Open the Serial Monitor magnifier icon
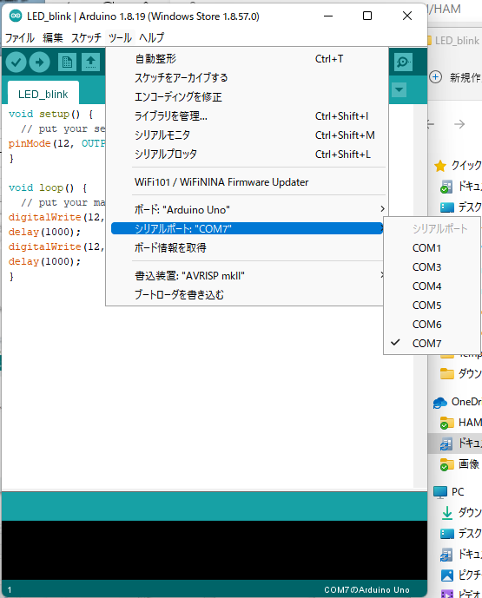The height and width of the screenshot is (598, 482). point(403,62)
